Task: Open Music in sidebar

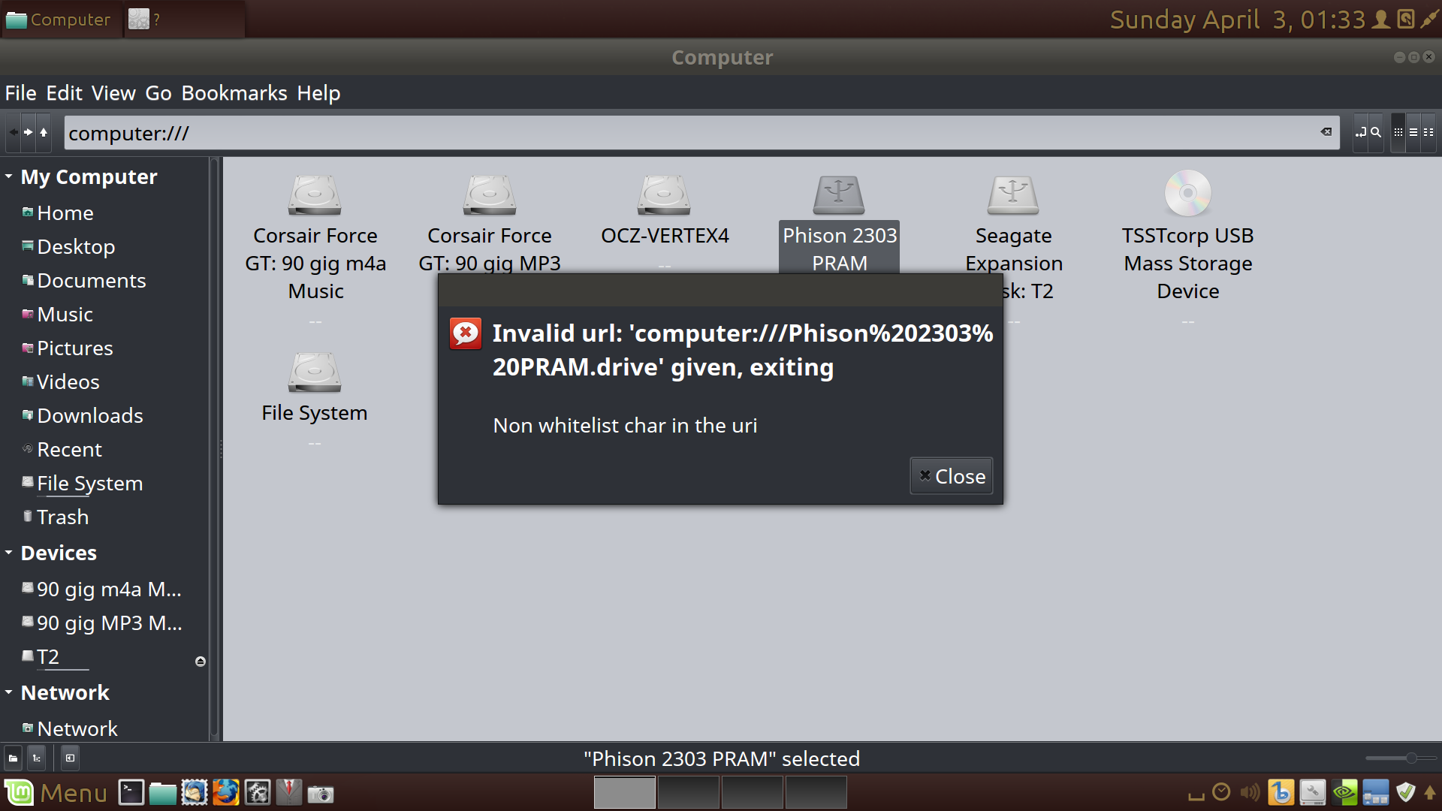Action: click(65, 315)
